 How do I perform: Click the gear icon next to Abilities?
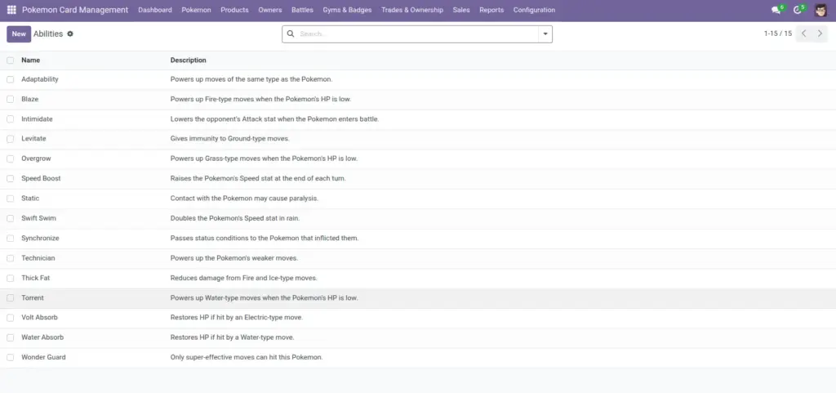coord(70,33)
